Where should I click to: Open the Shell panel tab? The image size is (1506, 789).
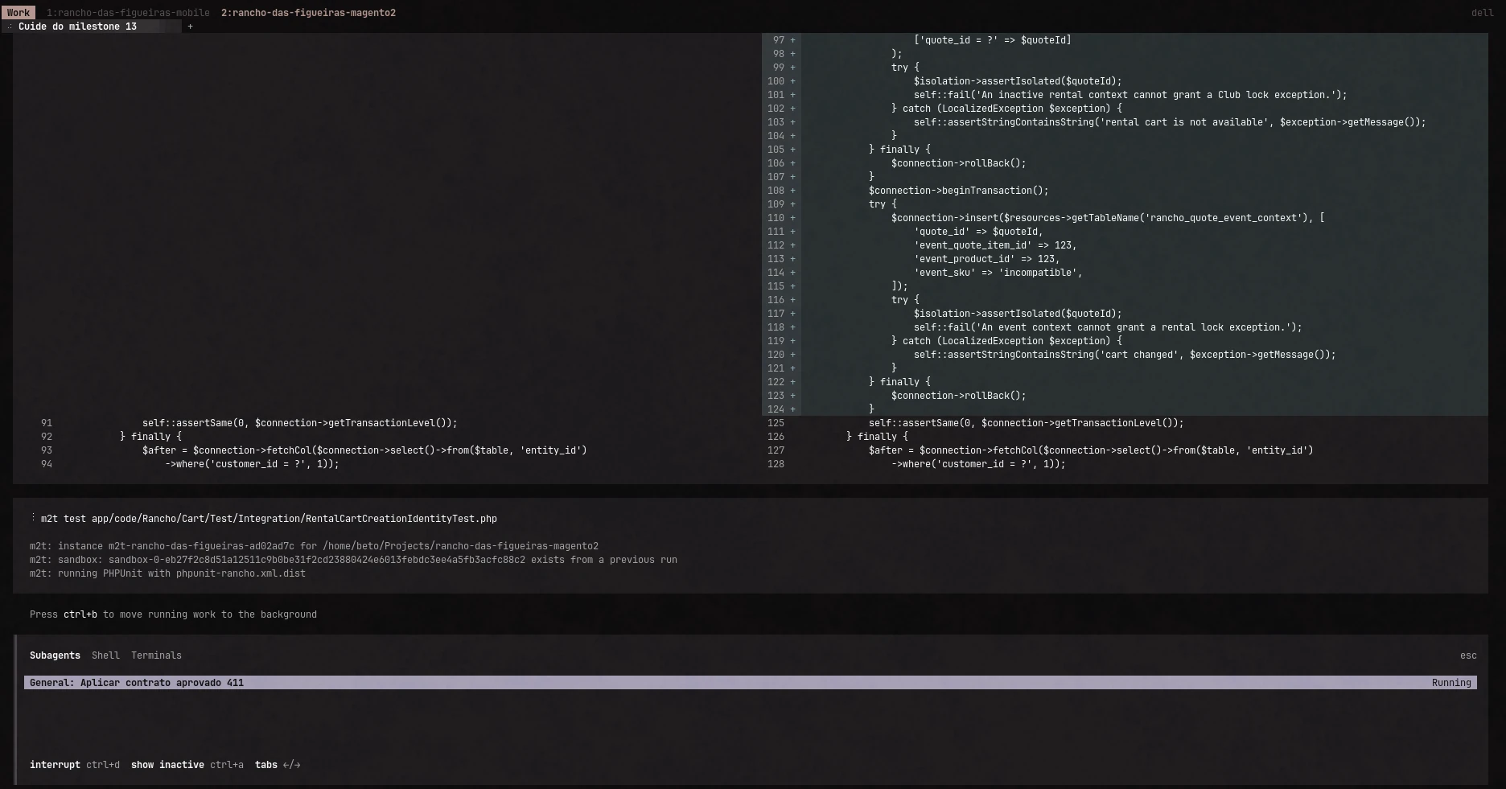(x=105, y=655)
